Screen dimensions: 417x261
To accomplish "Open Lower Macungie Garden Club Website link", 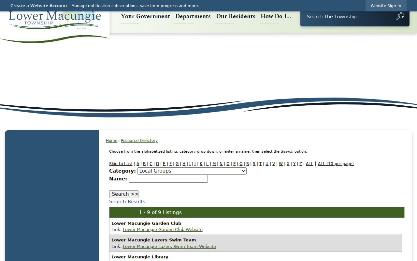I will click(163, 230).
